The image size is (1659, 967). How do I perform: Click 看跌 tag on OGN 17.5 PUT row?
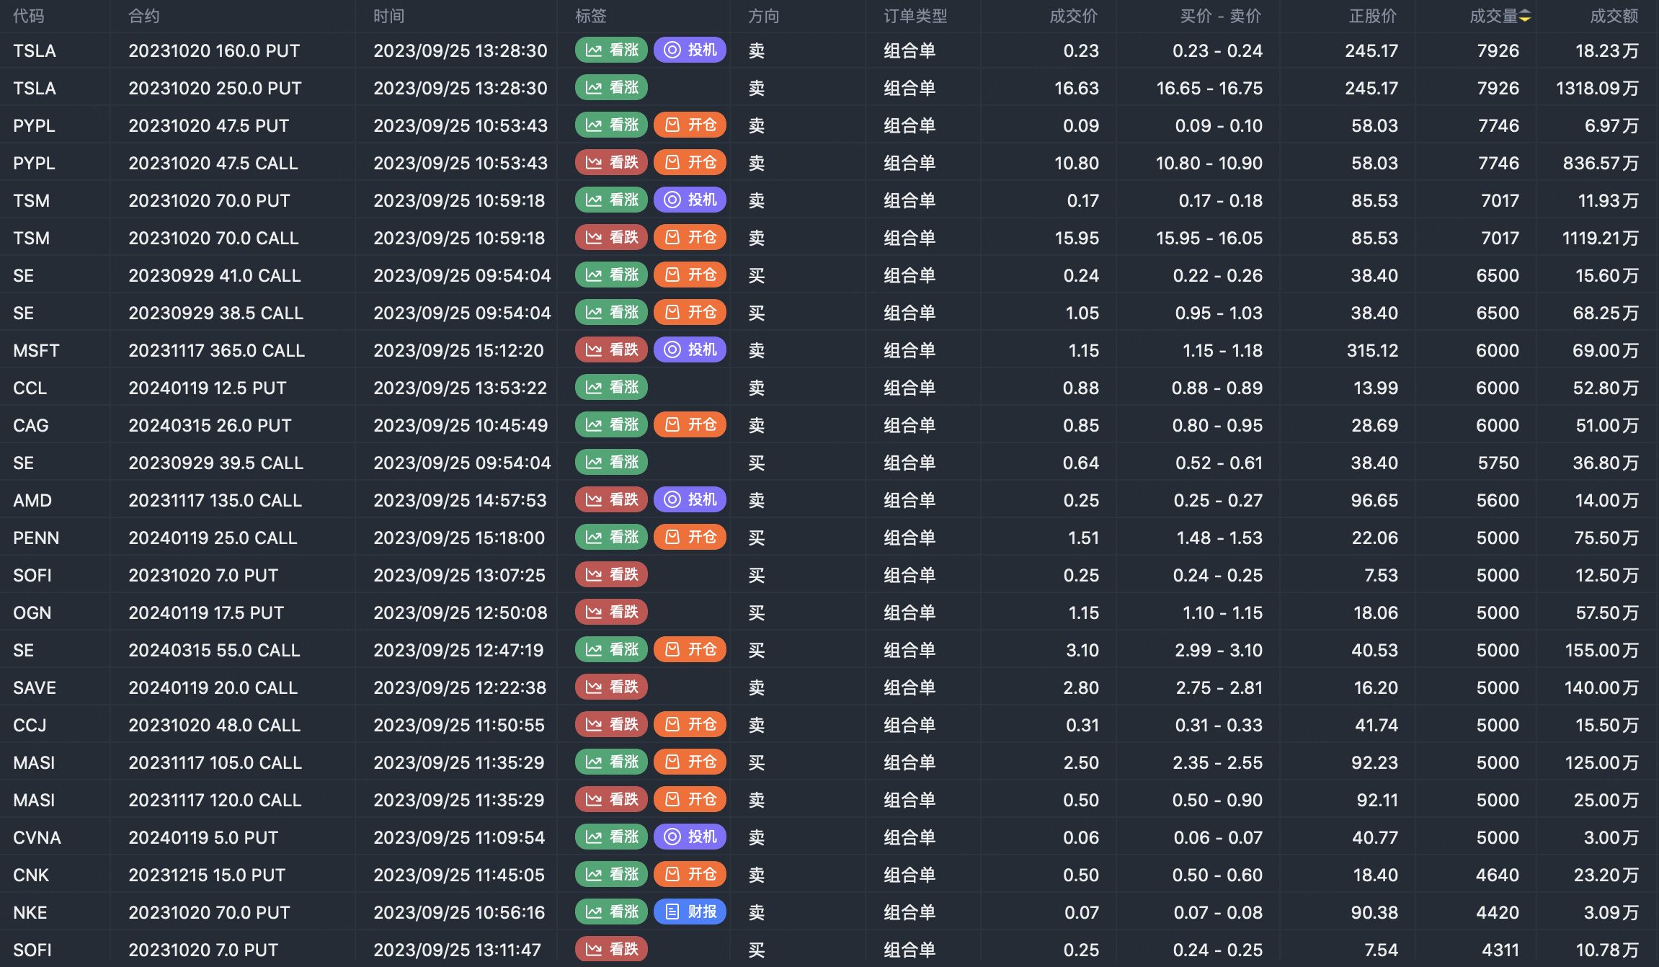pos(612,612)
